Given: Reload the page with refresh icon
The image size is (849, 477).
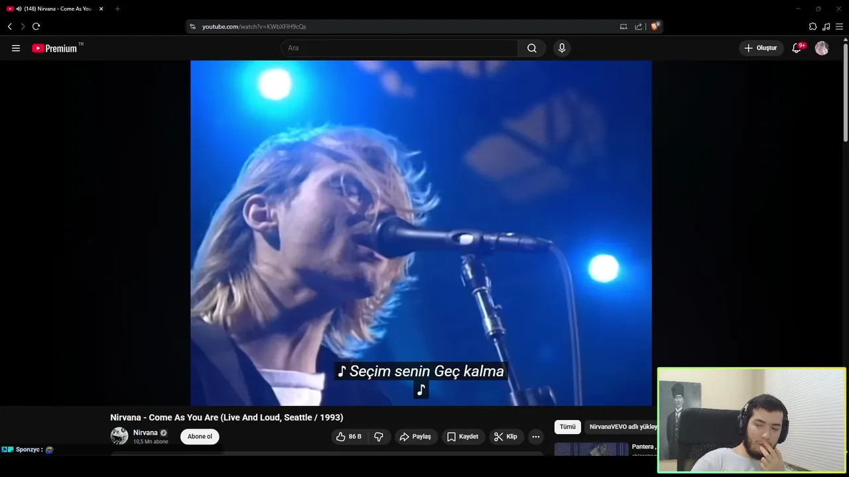Looking at the screenshot, I should pyautogui.click(x=36, y=26).
